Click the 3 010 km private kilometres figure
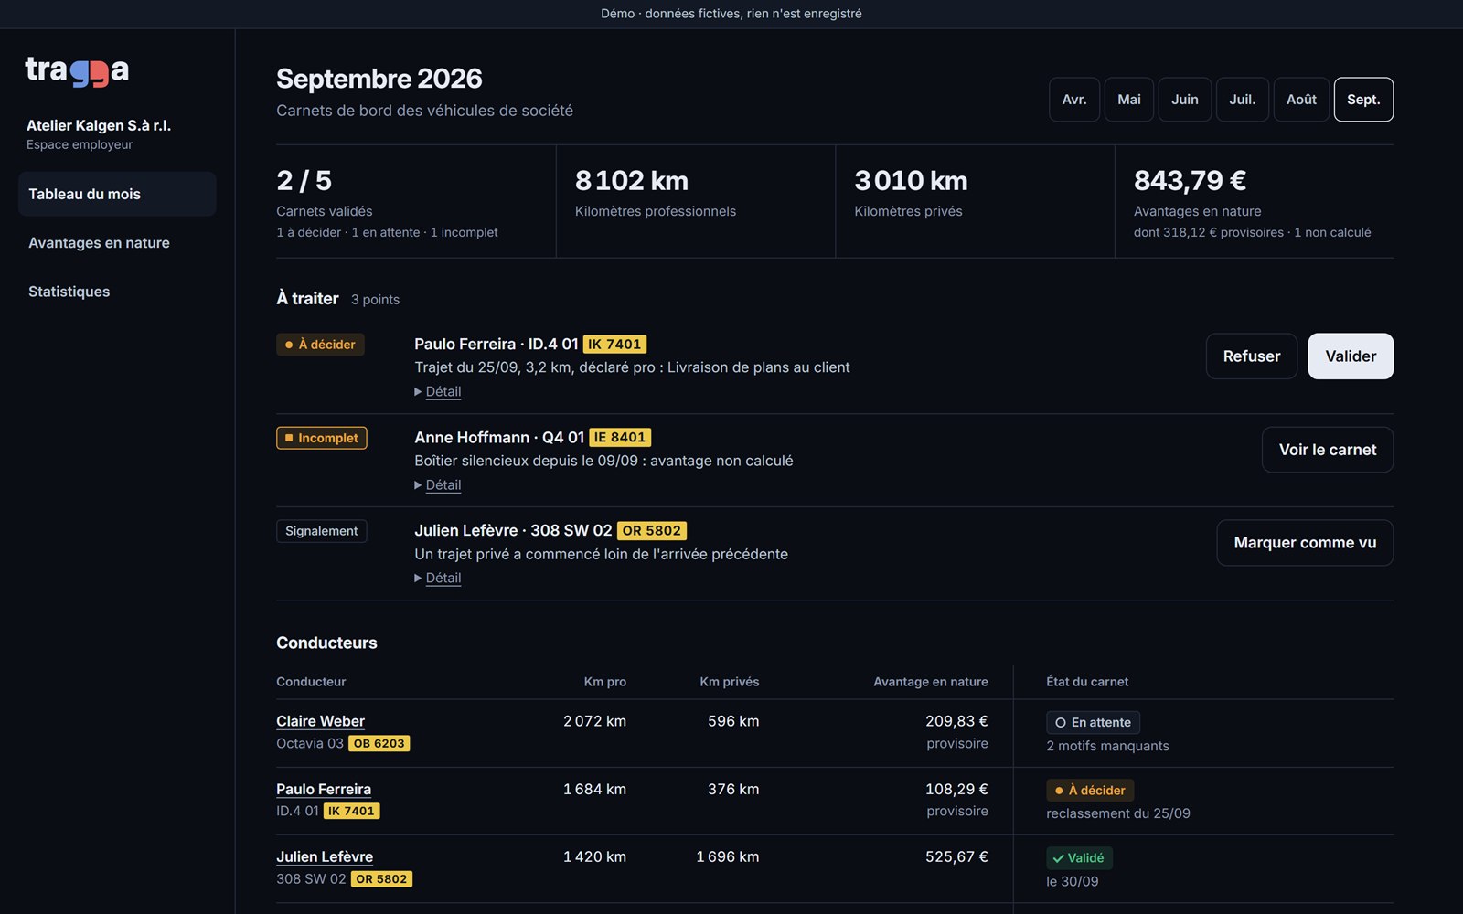 click(x=912, y=180)
